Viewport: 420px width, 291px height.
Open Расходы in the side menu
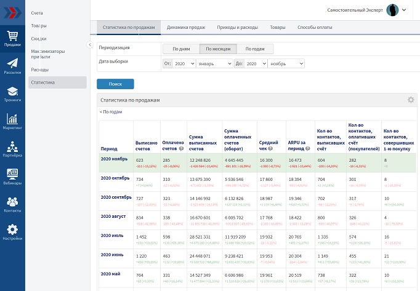tap(40, 70)
